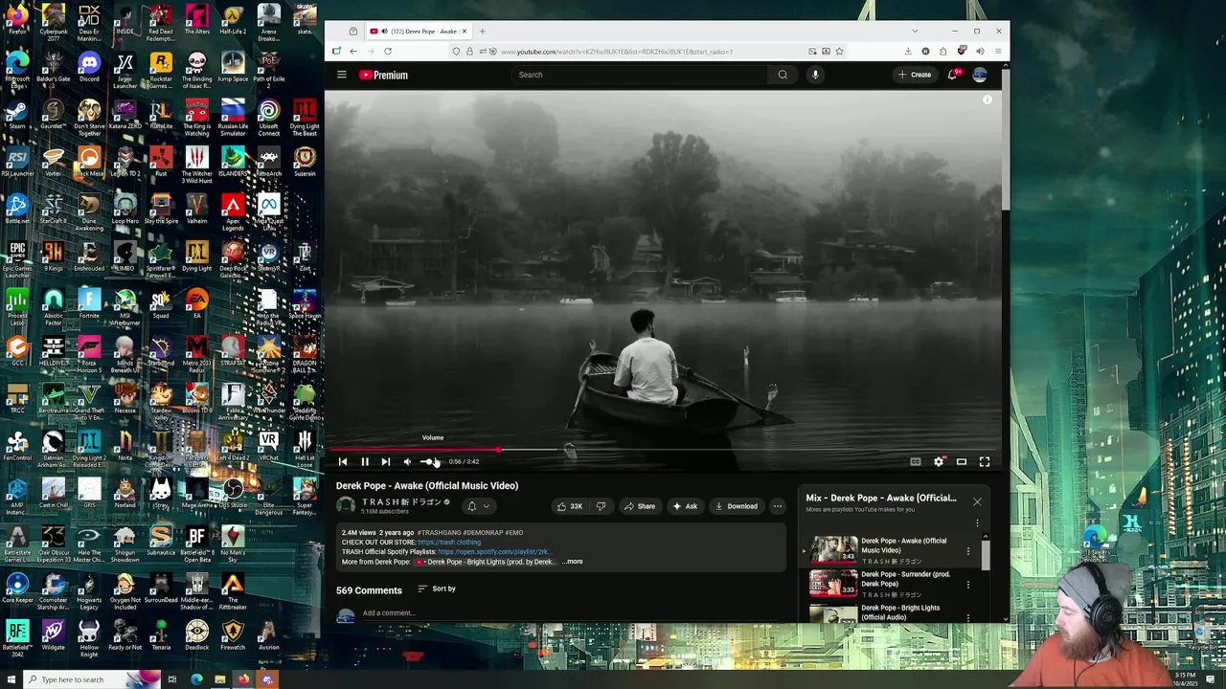Open the player settings gear

[939, 461]
